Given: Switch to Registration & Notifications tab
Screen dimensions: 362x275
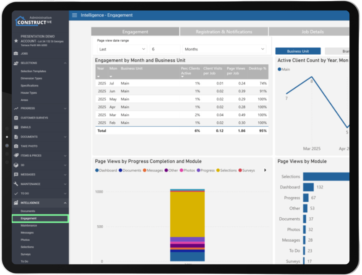Looking at the screenshot, I should tap(224, 31).
